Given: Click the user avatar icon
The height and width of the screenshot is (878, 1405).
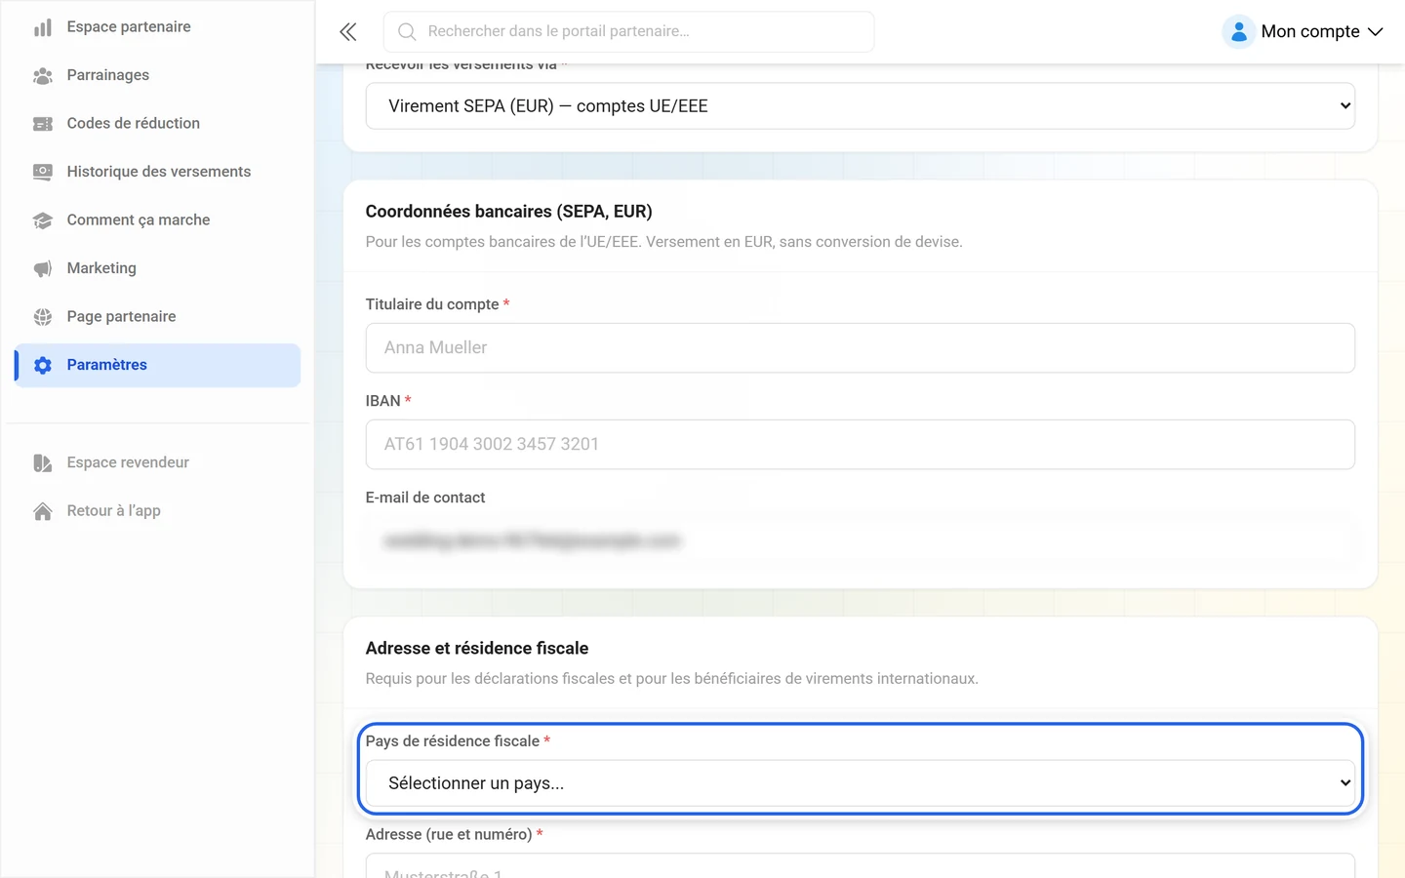Looking at the screenshot, I should pos(1239,32).
